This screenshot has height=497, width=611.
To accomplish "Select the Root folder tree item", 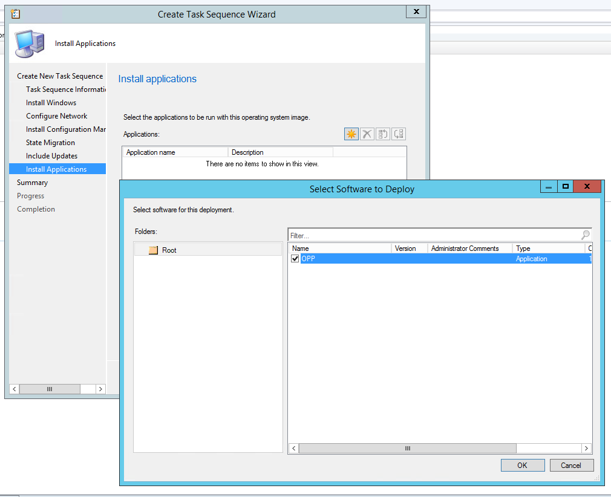I will pyautogui.click(x=169, y=250).
